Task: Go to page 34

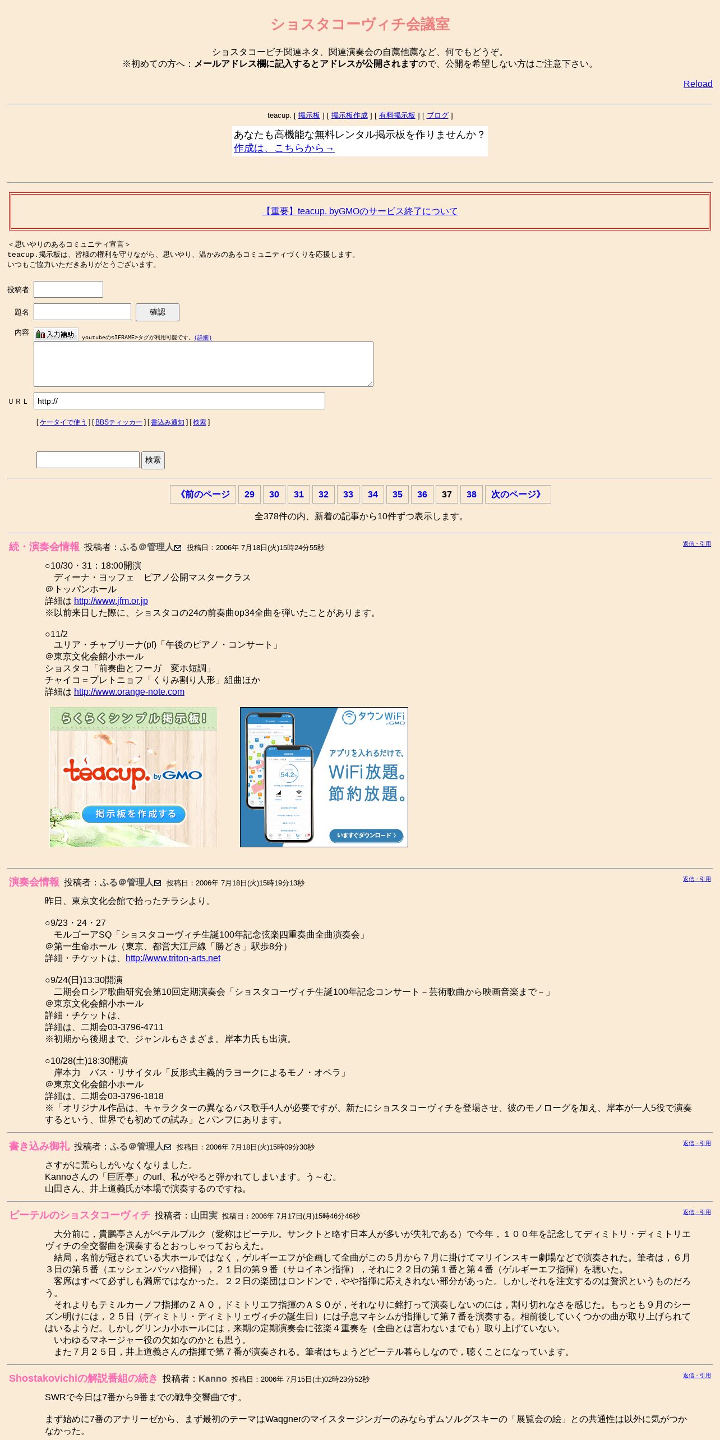Action: tap(373, 495)
